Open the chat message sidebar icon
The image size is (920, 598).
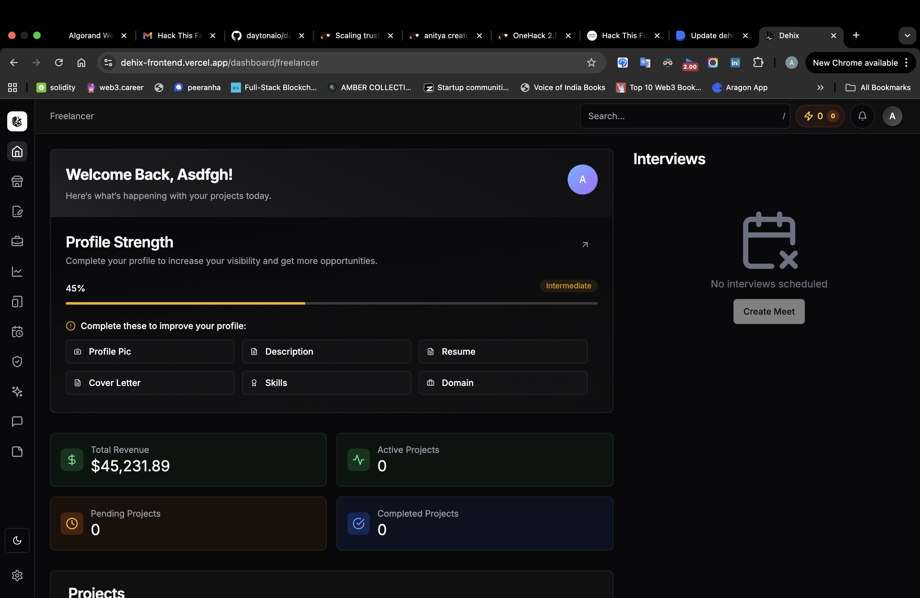pyautogui.click(x=17, y=422)
